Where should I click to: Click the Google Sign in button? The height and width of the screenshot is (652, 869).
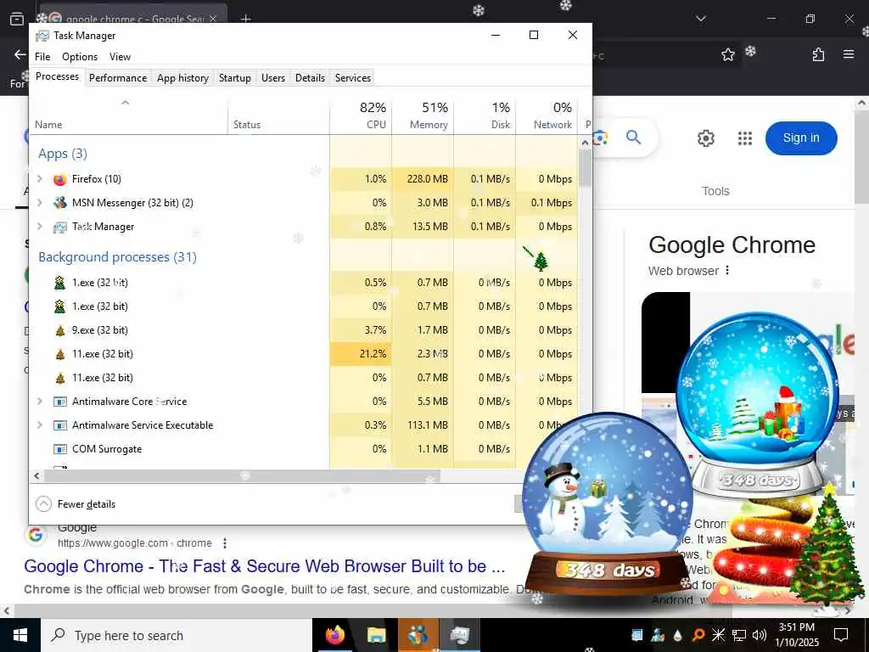[801, 138]
